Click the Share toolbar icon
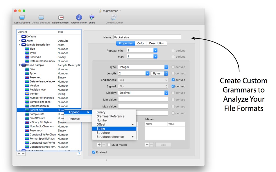Image resolution: width=276 pixels, height=172 pixels. pos(92,17)
